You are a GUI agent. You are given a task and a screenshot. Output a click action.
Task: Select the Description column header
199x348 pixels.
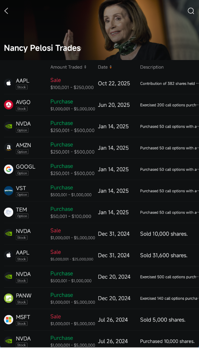[x=152, y=67]
